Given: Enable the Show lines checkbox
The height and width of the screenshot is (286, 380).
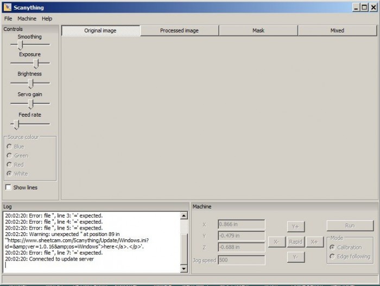Looking at the screenshot, I should 9,187.
